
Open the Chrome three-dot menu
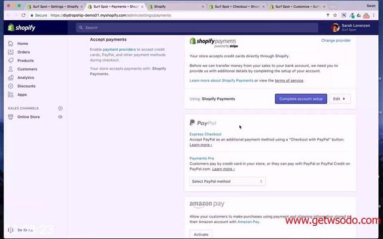click(x=373, y=15)
